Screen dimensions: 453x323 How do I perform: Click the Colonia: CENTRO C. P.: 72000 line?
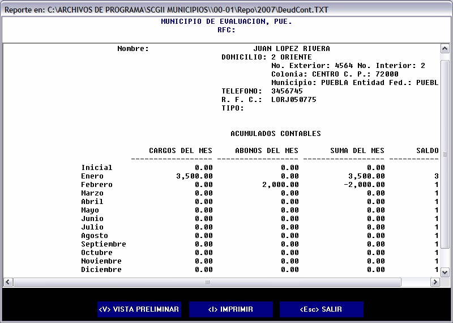(x=335, y=74)
